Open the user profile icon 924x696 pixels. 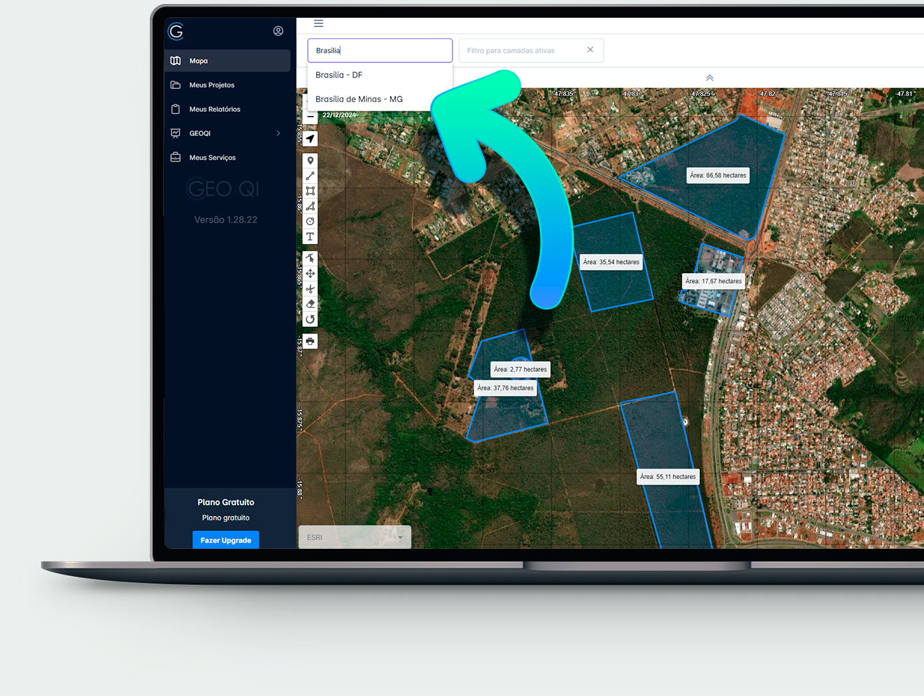tap(278, 30)
